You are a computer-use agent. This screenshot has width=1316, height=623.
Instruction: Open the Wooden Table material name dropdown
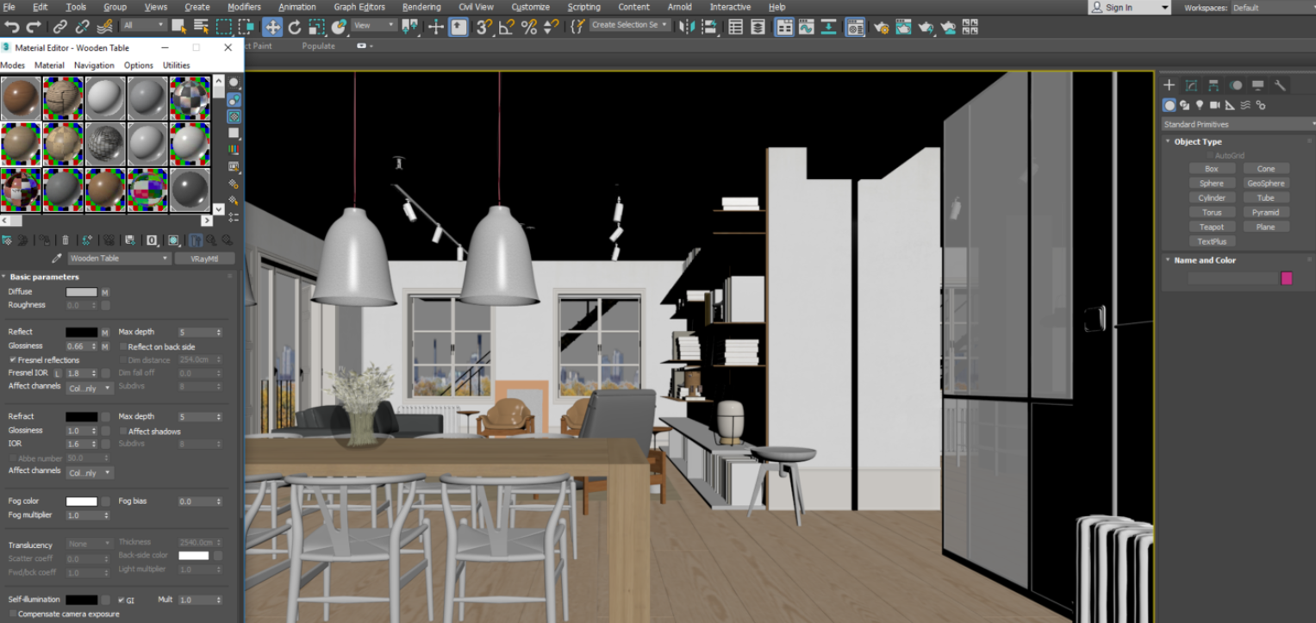pos(165,258)
